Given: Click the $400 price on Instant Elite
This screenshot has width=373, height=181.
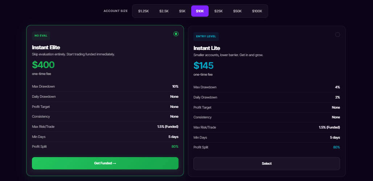Looking at the screenshot, I should pos(43,65).
